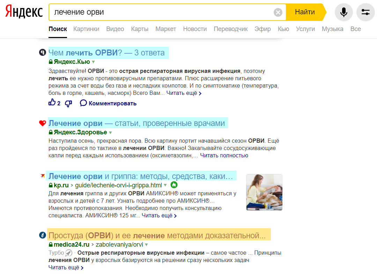
Task: Switch to the Видео tab
Action: (x=115, y=29)
